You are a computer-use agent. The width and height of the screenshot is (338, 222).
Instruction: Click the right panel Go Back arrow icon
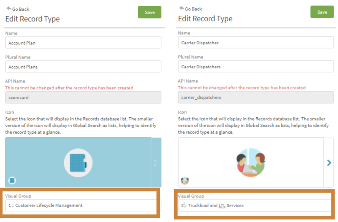tap(182, 8)
